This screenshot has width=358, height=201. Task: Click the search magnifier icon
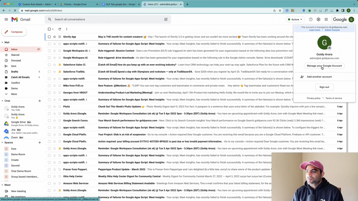tap(50, 19)
